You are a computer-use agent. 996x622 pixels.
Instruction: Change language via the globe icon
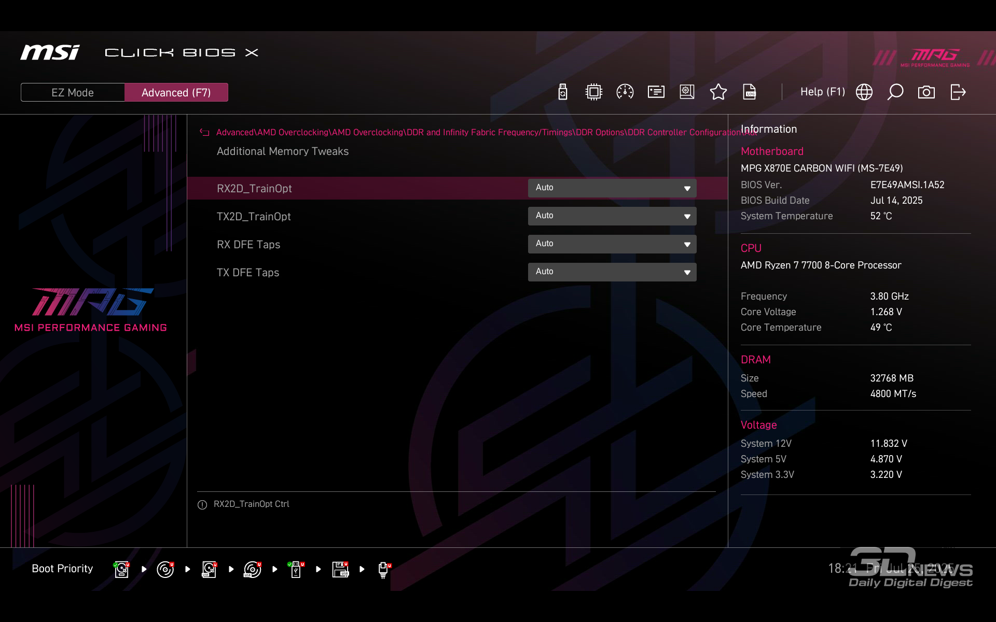(864, 92)
